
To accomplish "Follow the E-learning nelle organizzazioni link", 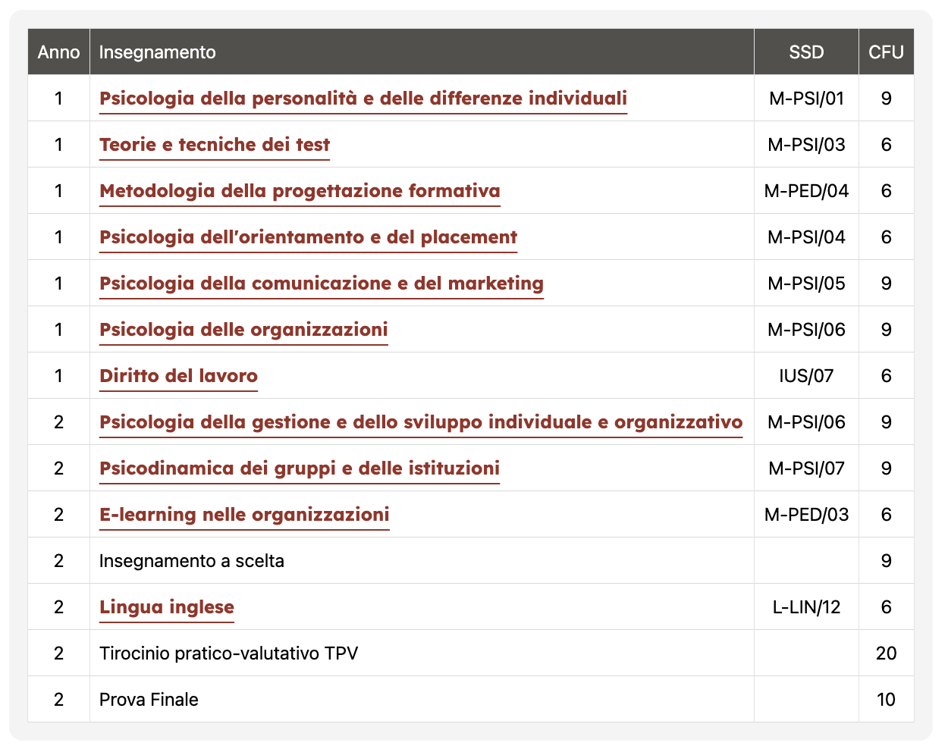I will [244, 515].
